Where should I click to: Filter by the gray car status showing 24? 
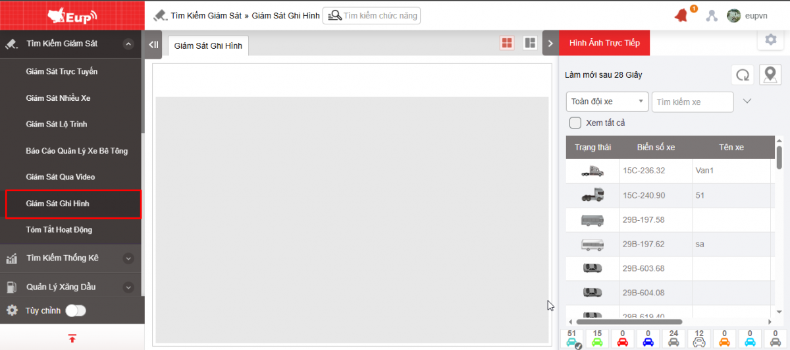pyautogui.click(x=673, y=339)
